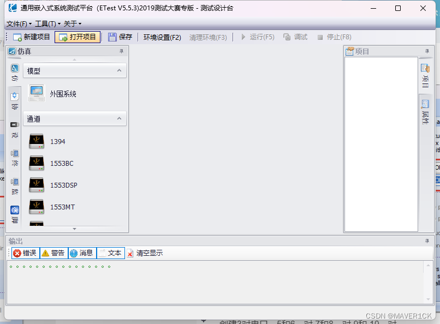
Task: Click 清空显示 to clear output
Action: (145, 253)
